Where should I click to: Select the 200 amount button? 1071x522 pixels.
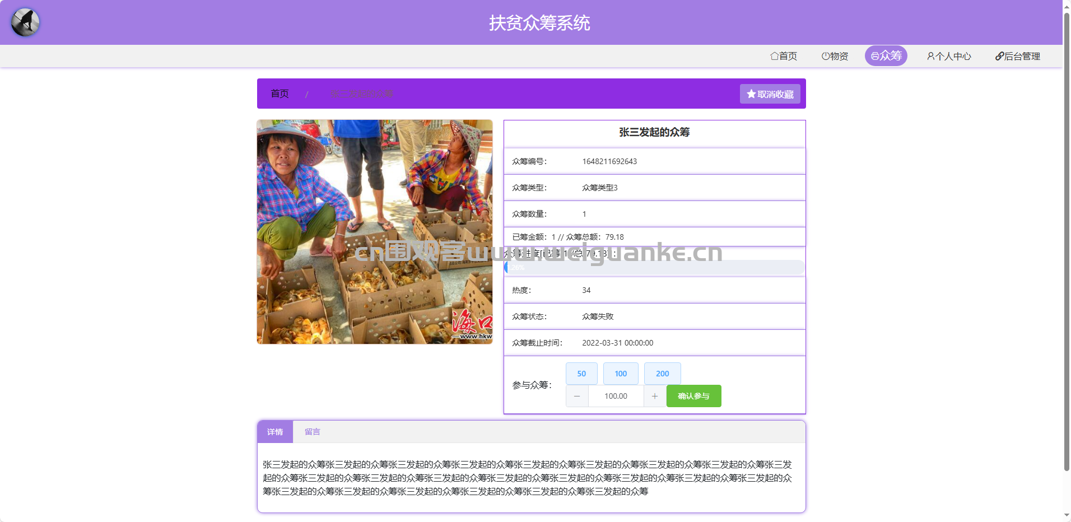[x=662, y=374]
